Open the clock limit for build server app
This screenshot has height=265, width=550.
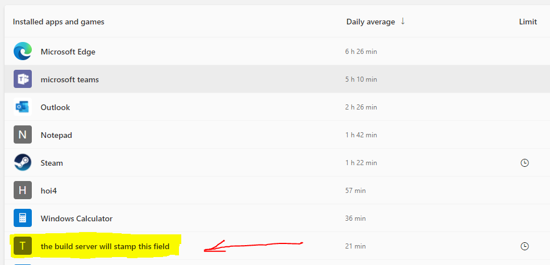pos(524,246)
